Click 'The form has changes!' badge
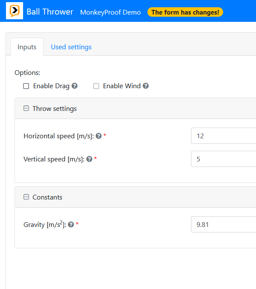Viewport: 256px width, 289px height. (x=185, y=12)
